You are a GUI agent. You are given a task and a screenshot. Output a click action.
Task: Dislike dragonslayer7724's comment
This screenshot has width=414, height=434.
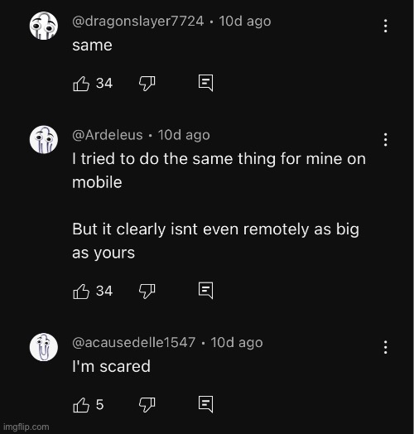coord(147,84)
